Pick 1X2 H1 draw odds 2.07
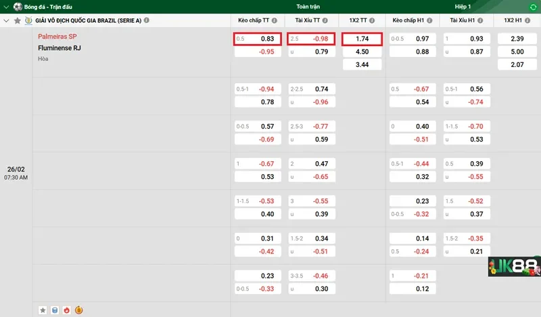This screenshot has height=317, width=541. point(517,64)
